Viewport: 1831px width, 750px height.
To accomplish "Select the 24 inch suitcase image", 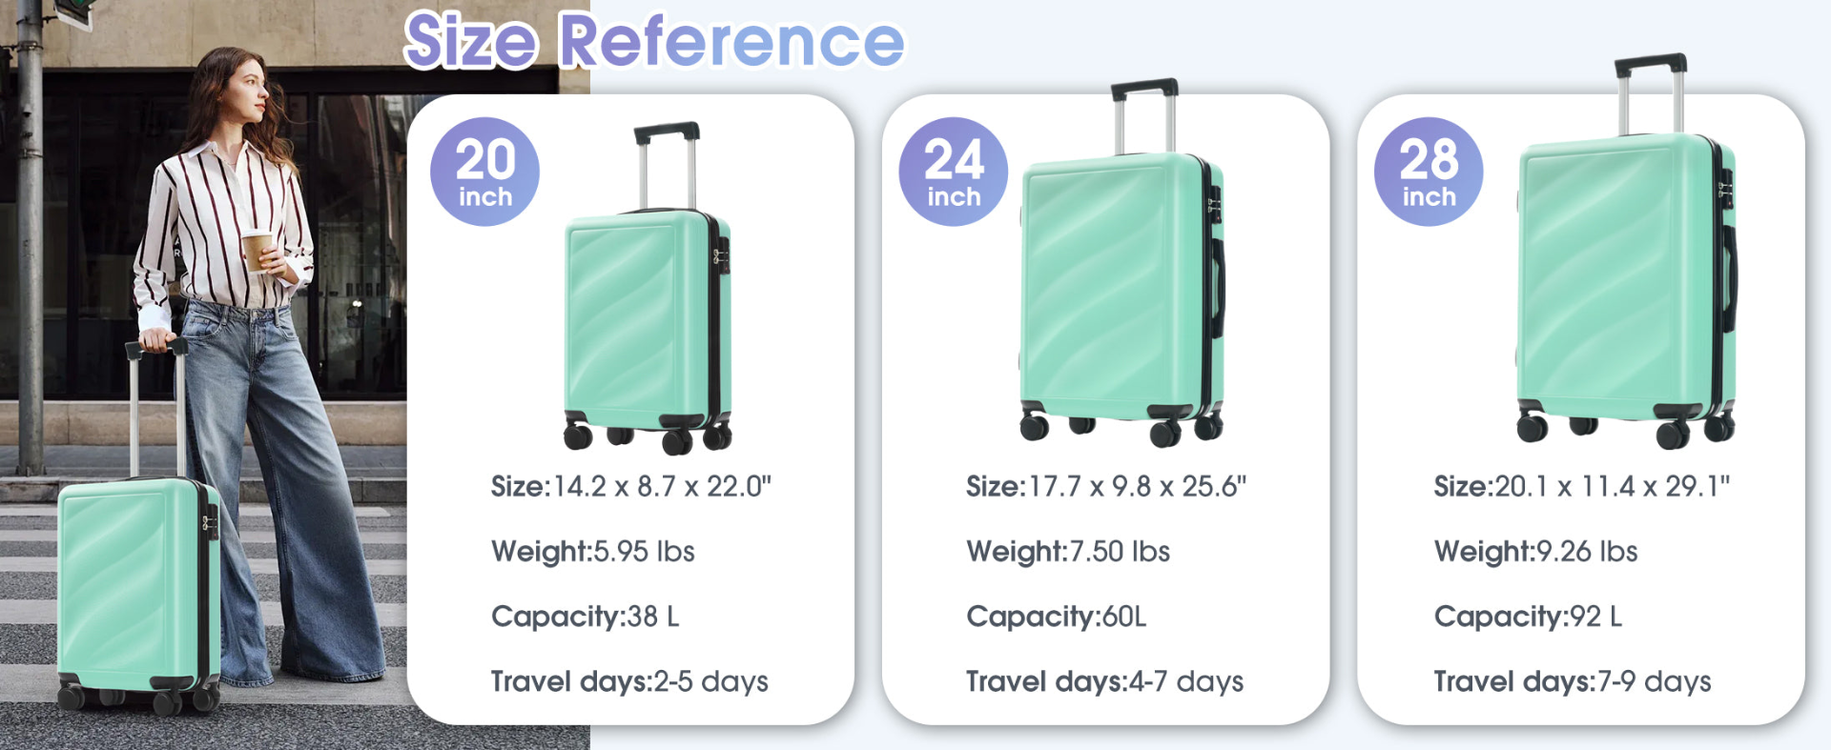I will [x=1122, y=263].
